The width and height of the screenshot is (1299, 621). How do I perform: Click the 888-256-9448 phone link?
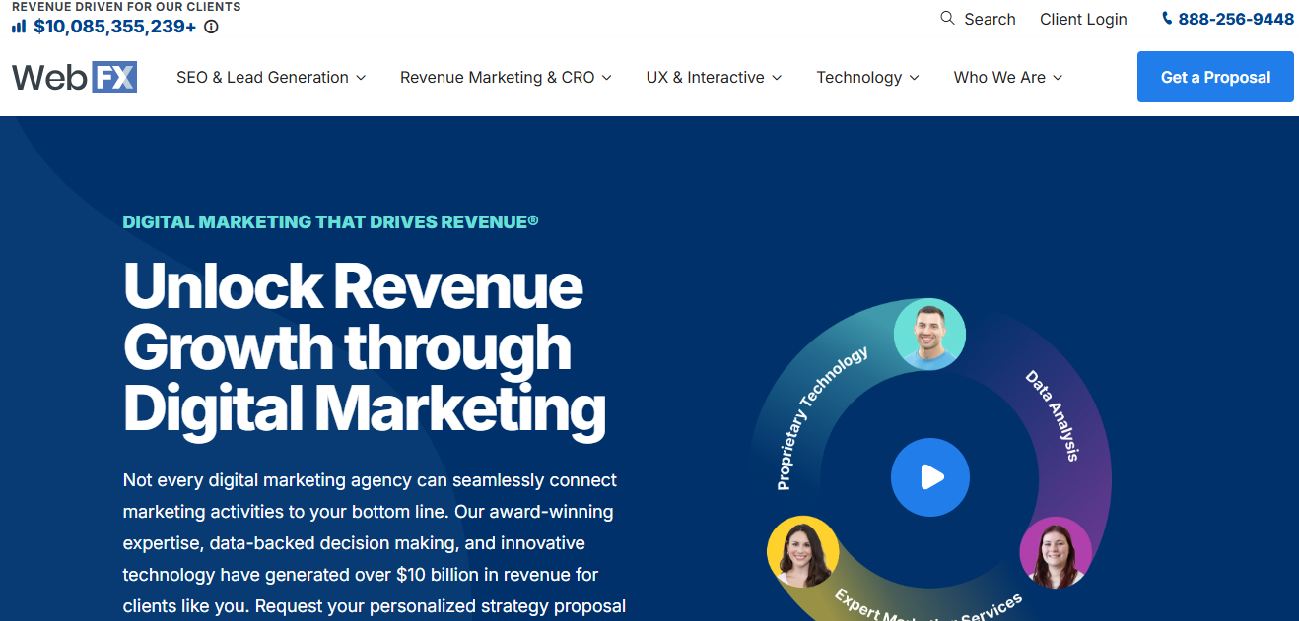(1238, 18)
